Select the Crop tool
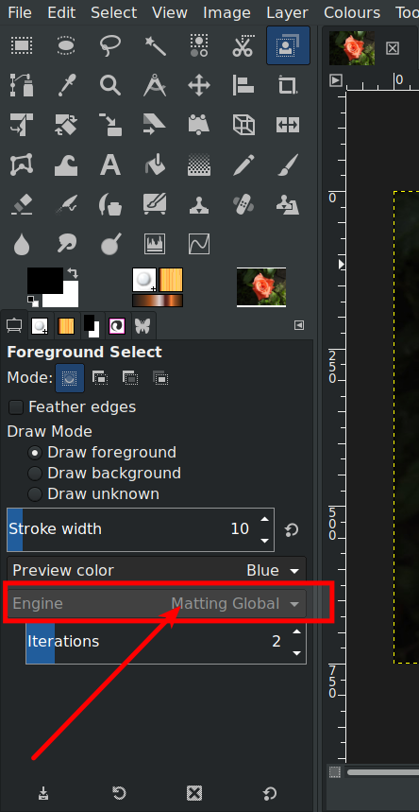The height and width of the screenshot is (812, 419). (288, 85)
